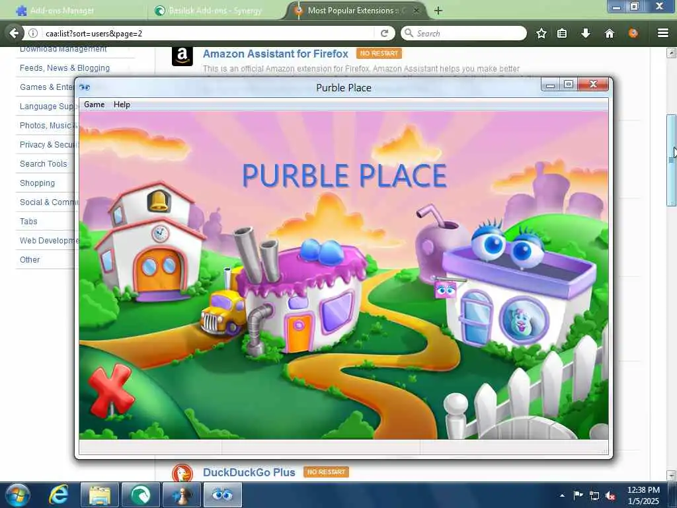Open the Tabs category

point(28,221)
